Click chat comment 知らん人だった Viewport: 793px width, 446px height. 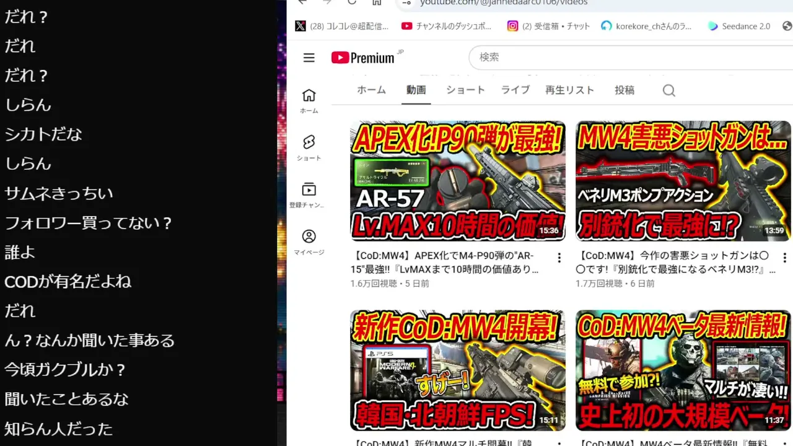[59, 429]
